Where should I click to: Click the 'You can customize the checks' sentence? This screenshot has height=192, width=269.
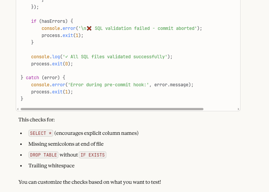pos(90,182)
